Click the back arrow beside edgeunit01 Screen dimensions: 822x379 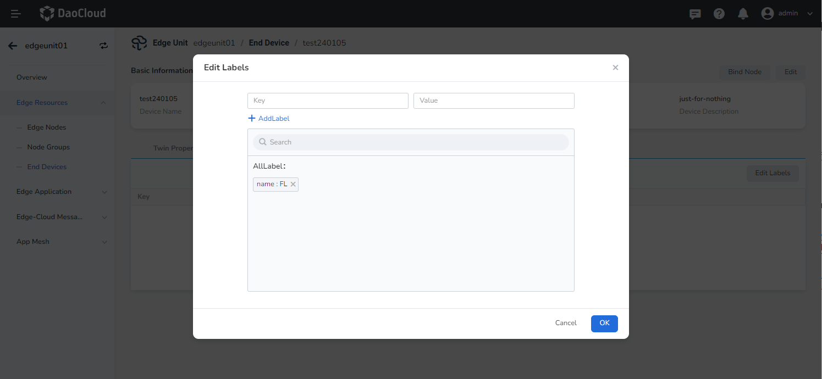coord(13,46)
